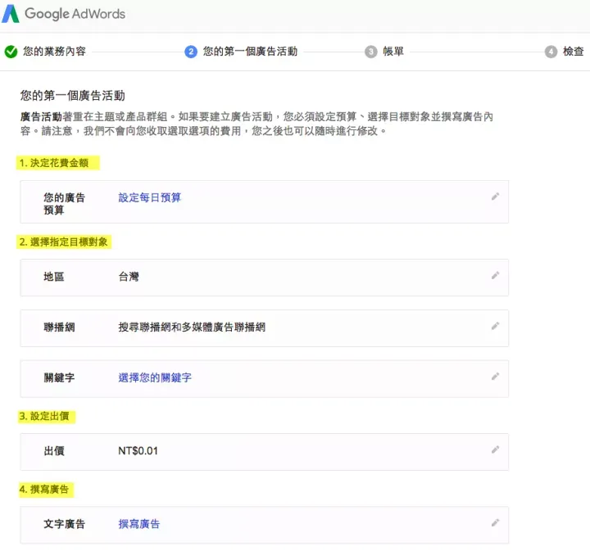Edit the 您的廣告預算 row with pencil icon
Image resolution: width=590 pixels, height=551 pixels.
tap(495, 196)
